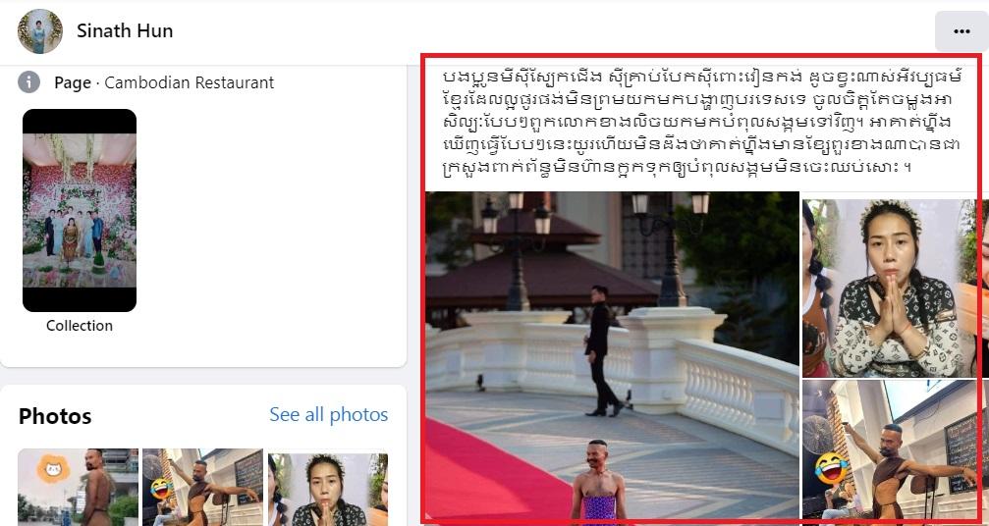
Task: Open the large red carpet post image
Action: [x=613, y=356]
